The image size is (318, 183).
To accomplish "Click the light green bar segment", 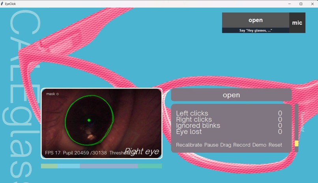I will (49, 166).
